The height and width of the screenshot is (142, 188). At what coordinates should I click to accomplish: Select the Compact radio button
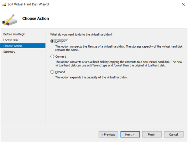(x=52, y=41)
